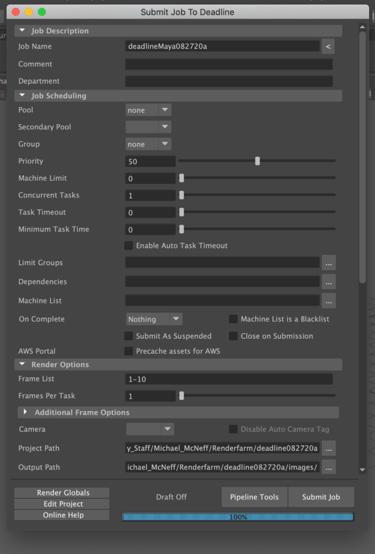Click the Task Timeout slider handle
Image resolution: width=375 pixels, height=554 pixels.
coord(182,212)
